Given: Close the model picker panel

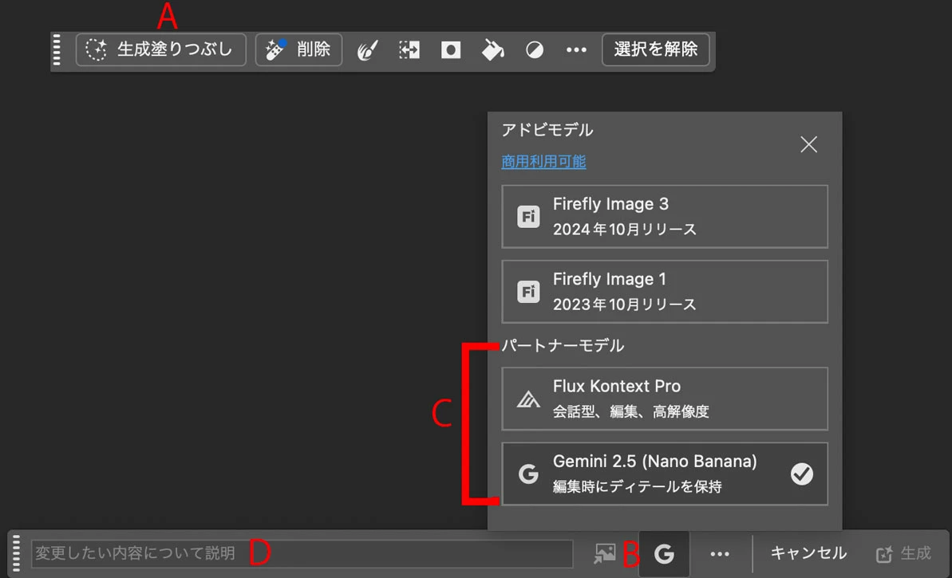Looking at the screenshot, I should pyautogui.click(x=808, y=144).
